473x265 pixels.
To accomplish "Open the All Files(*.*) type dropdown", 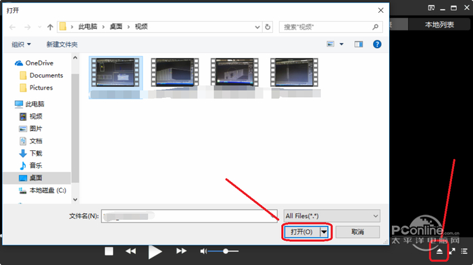I will 332,216.
